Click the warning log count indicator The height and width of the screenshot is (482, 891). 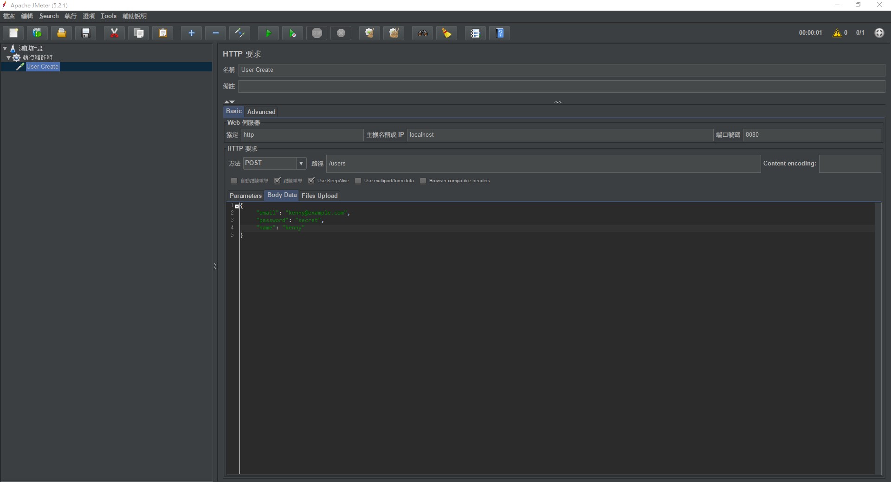(x=839, y=33)
